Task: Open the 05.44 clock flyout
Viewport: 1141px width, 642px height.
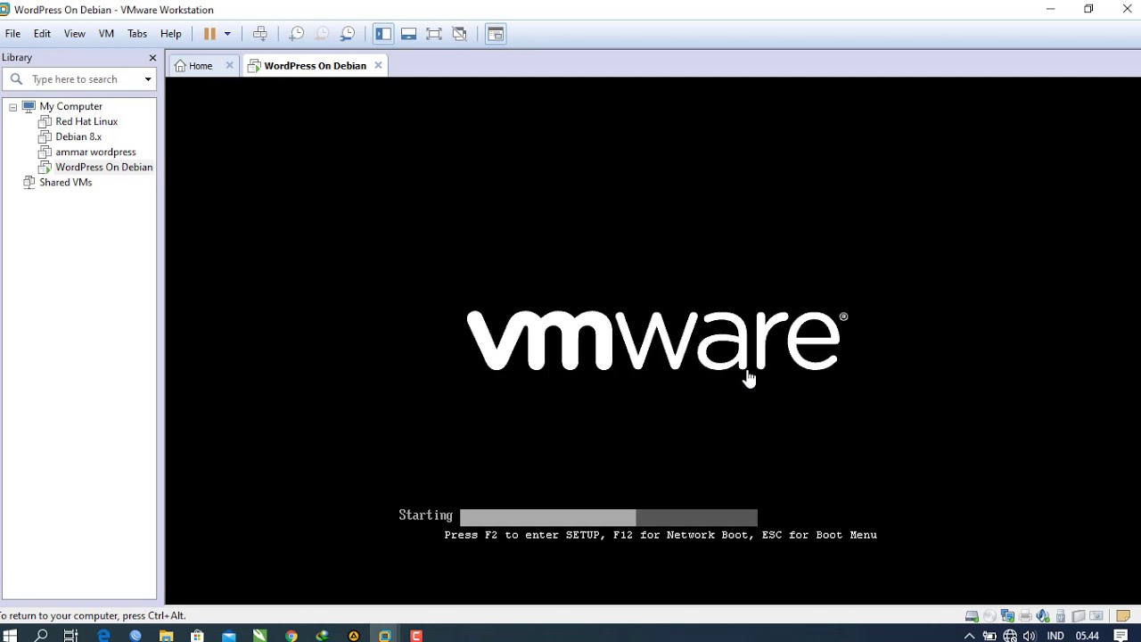Action: click(1087, 636)
